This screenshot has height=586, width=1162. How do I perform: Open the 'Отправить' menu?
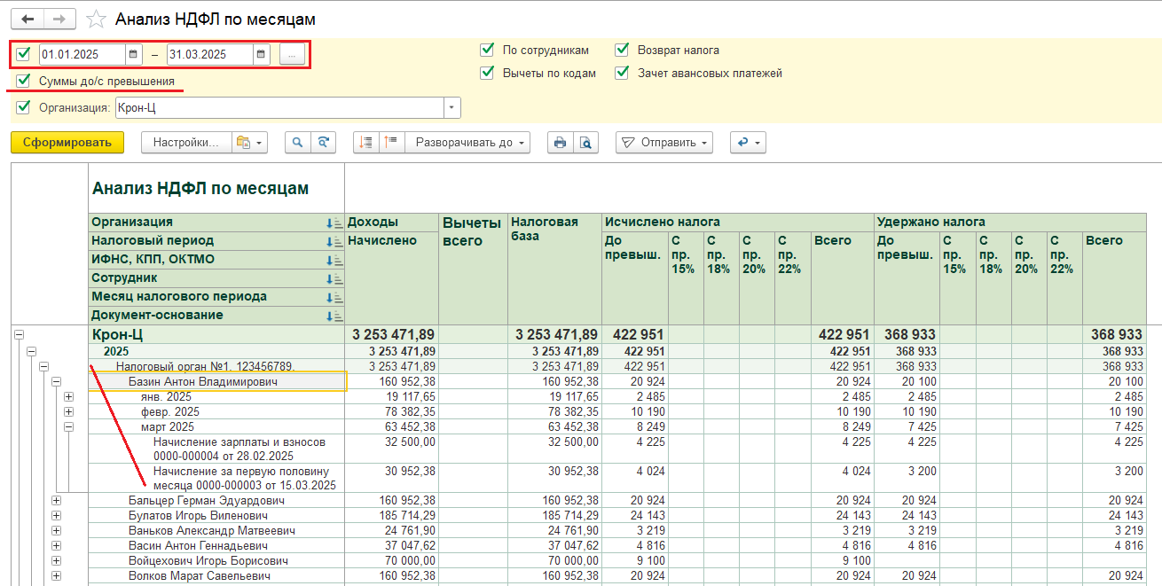click(x=664, y=142)
